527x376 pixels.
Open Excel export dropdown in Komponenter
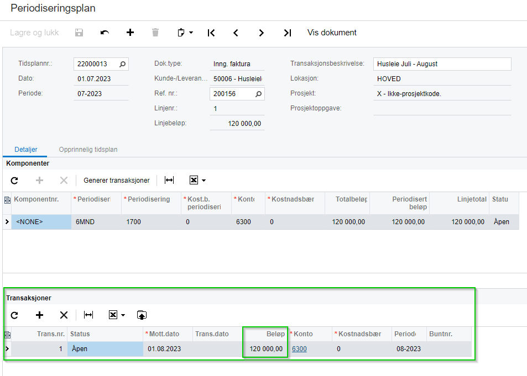[197, 180]
